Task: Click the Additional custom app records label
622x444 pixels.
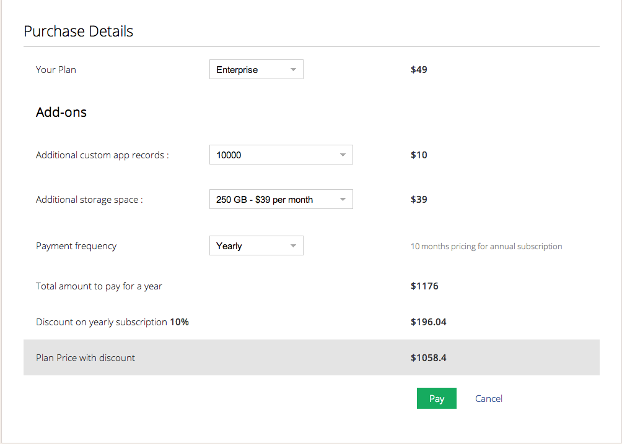Action: (102, 155)
